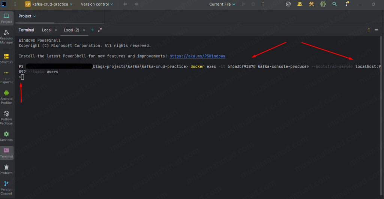384x199 pixels.
Task: Toggle the Terminal tool window
Action: click(6, 153)
